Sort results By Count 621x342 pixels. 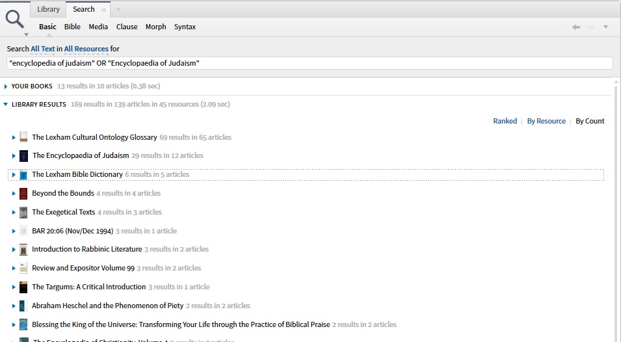click(590, 121)
